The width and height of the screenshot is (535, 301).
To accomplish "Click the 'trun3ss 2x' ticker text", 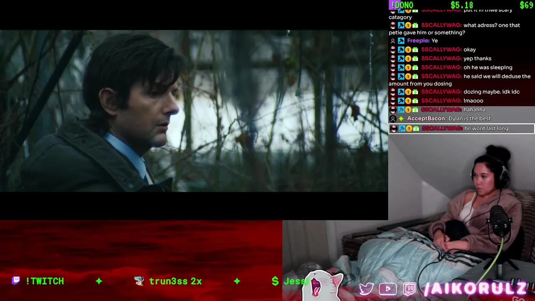I will tap(176, 281).
